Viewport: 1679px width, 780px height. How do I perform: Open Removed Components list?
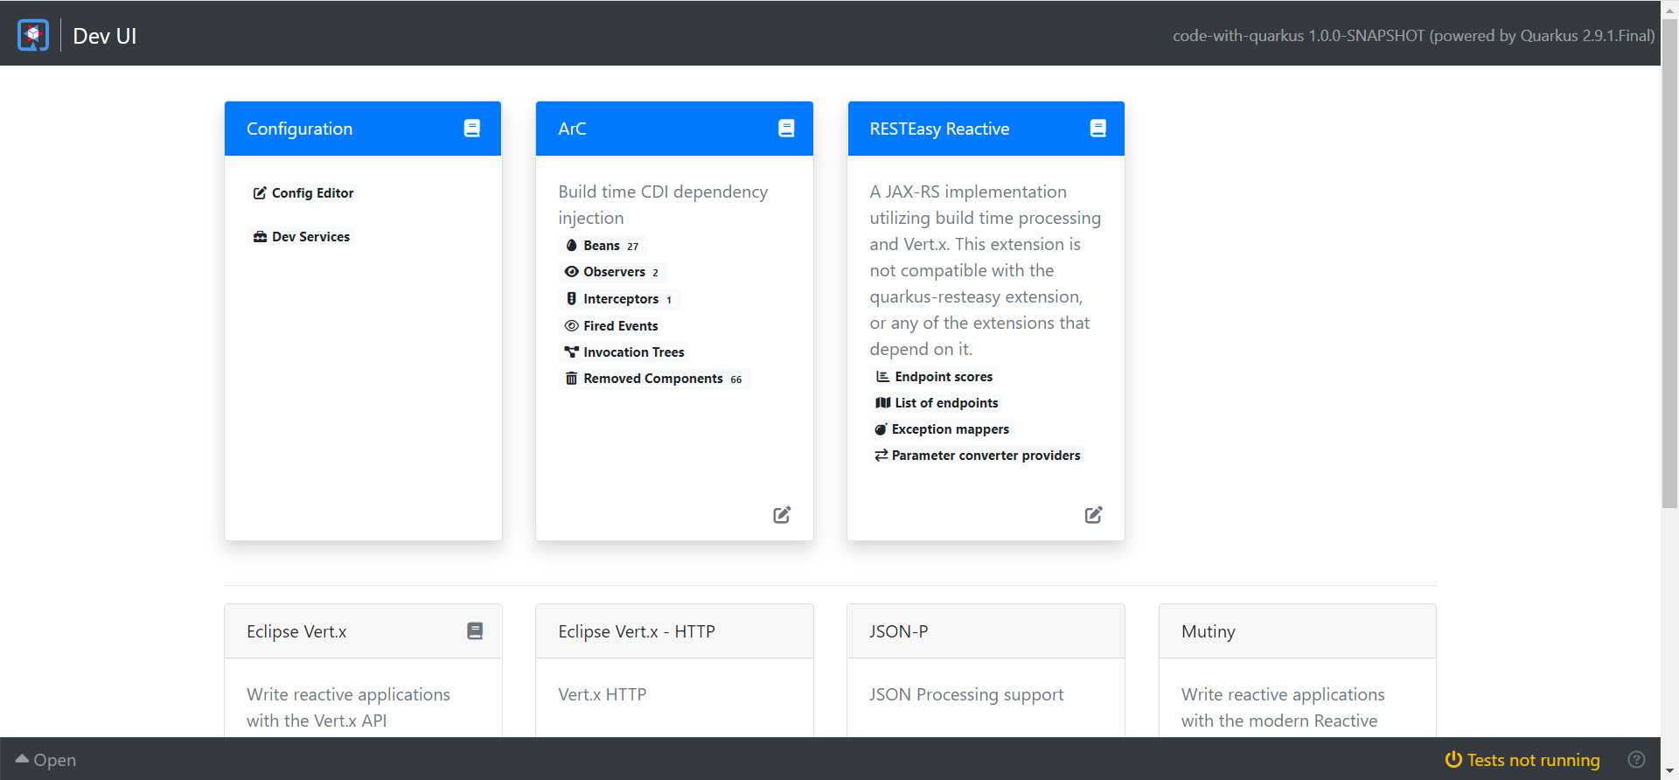654,379
